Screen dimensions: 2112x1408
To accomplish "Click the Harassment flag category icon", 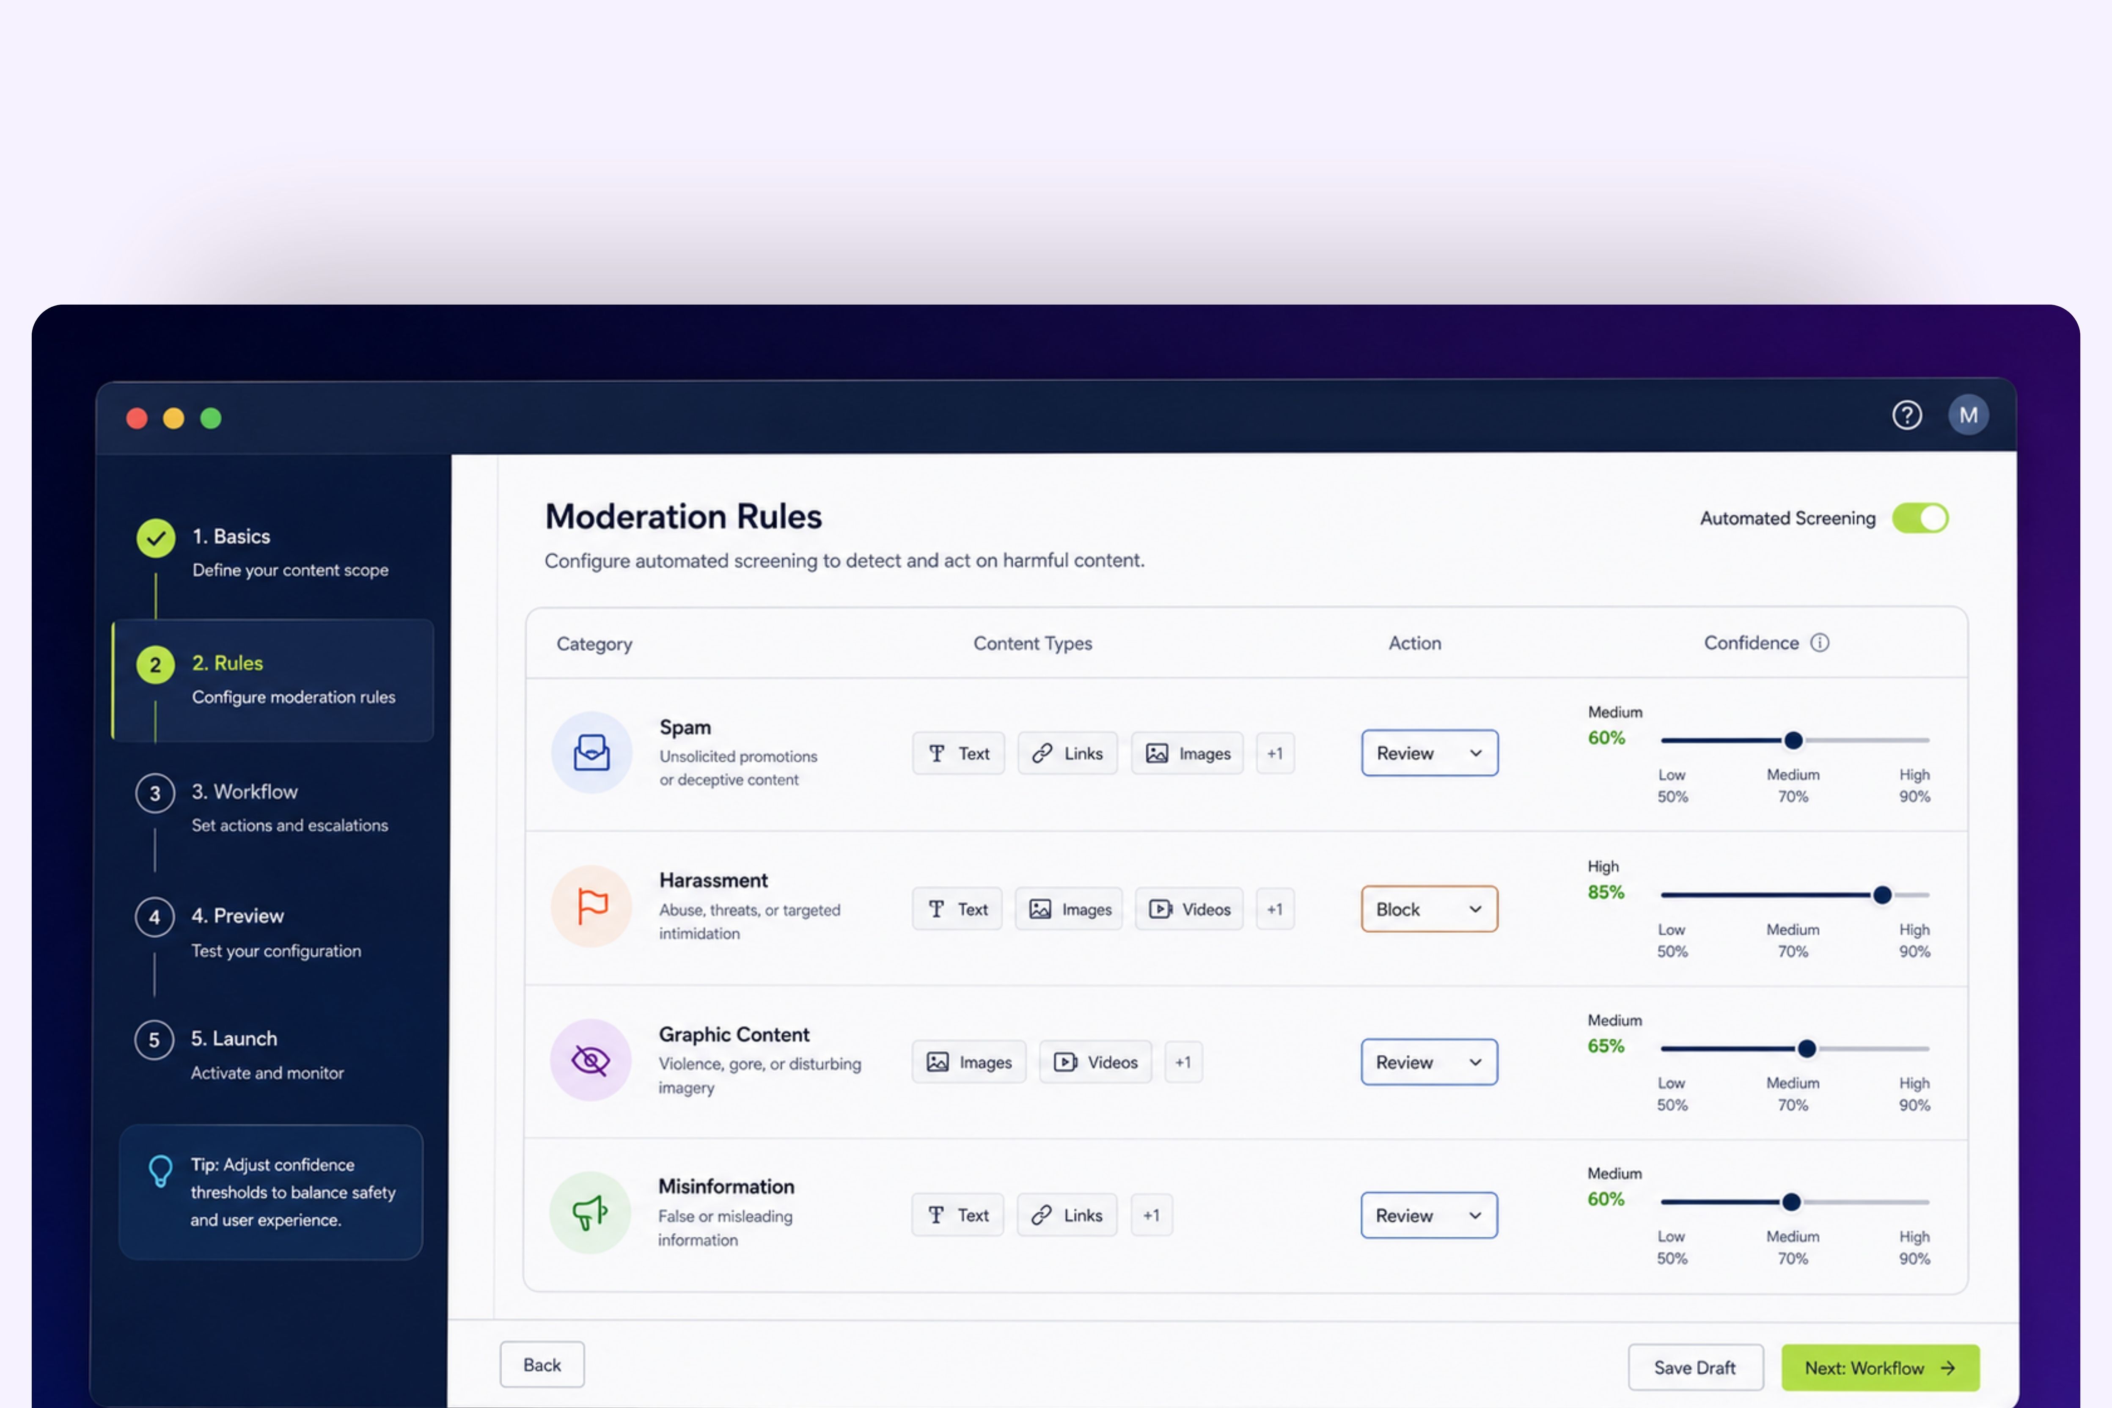I will pyautogui.click(x=592, y=906).
